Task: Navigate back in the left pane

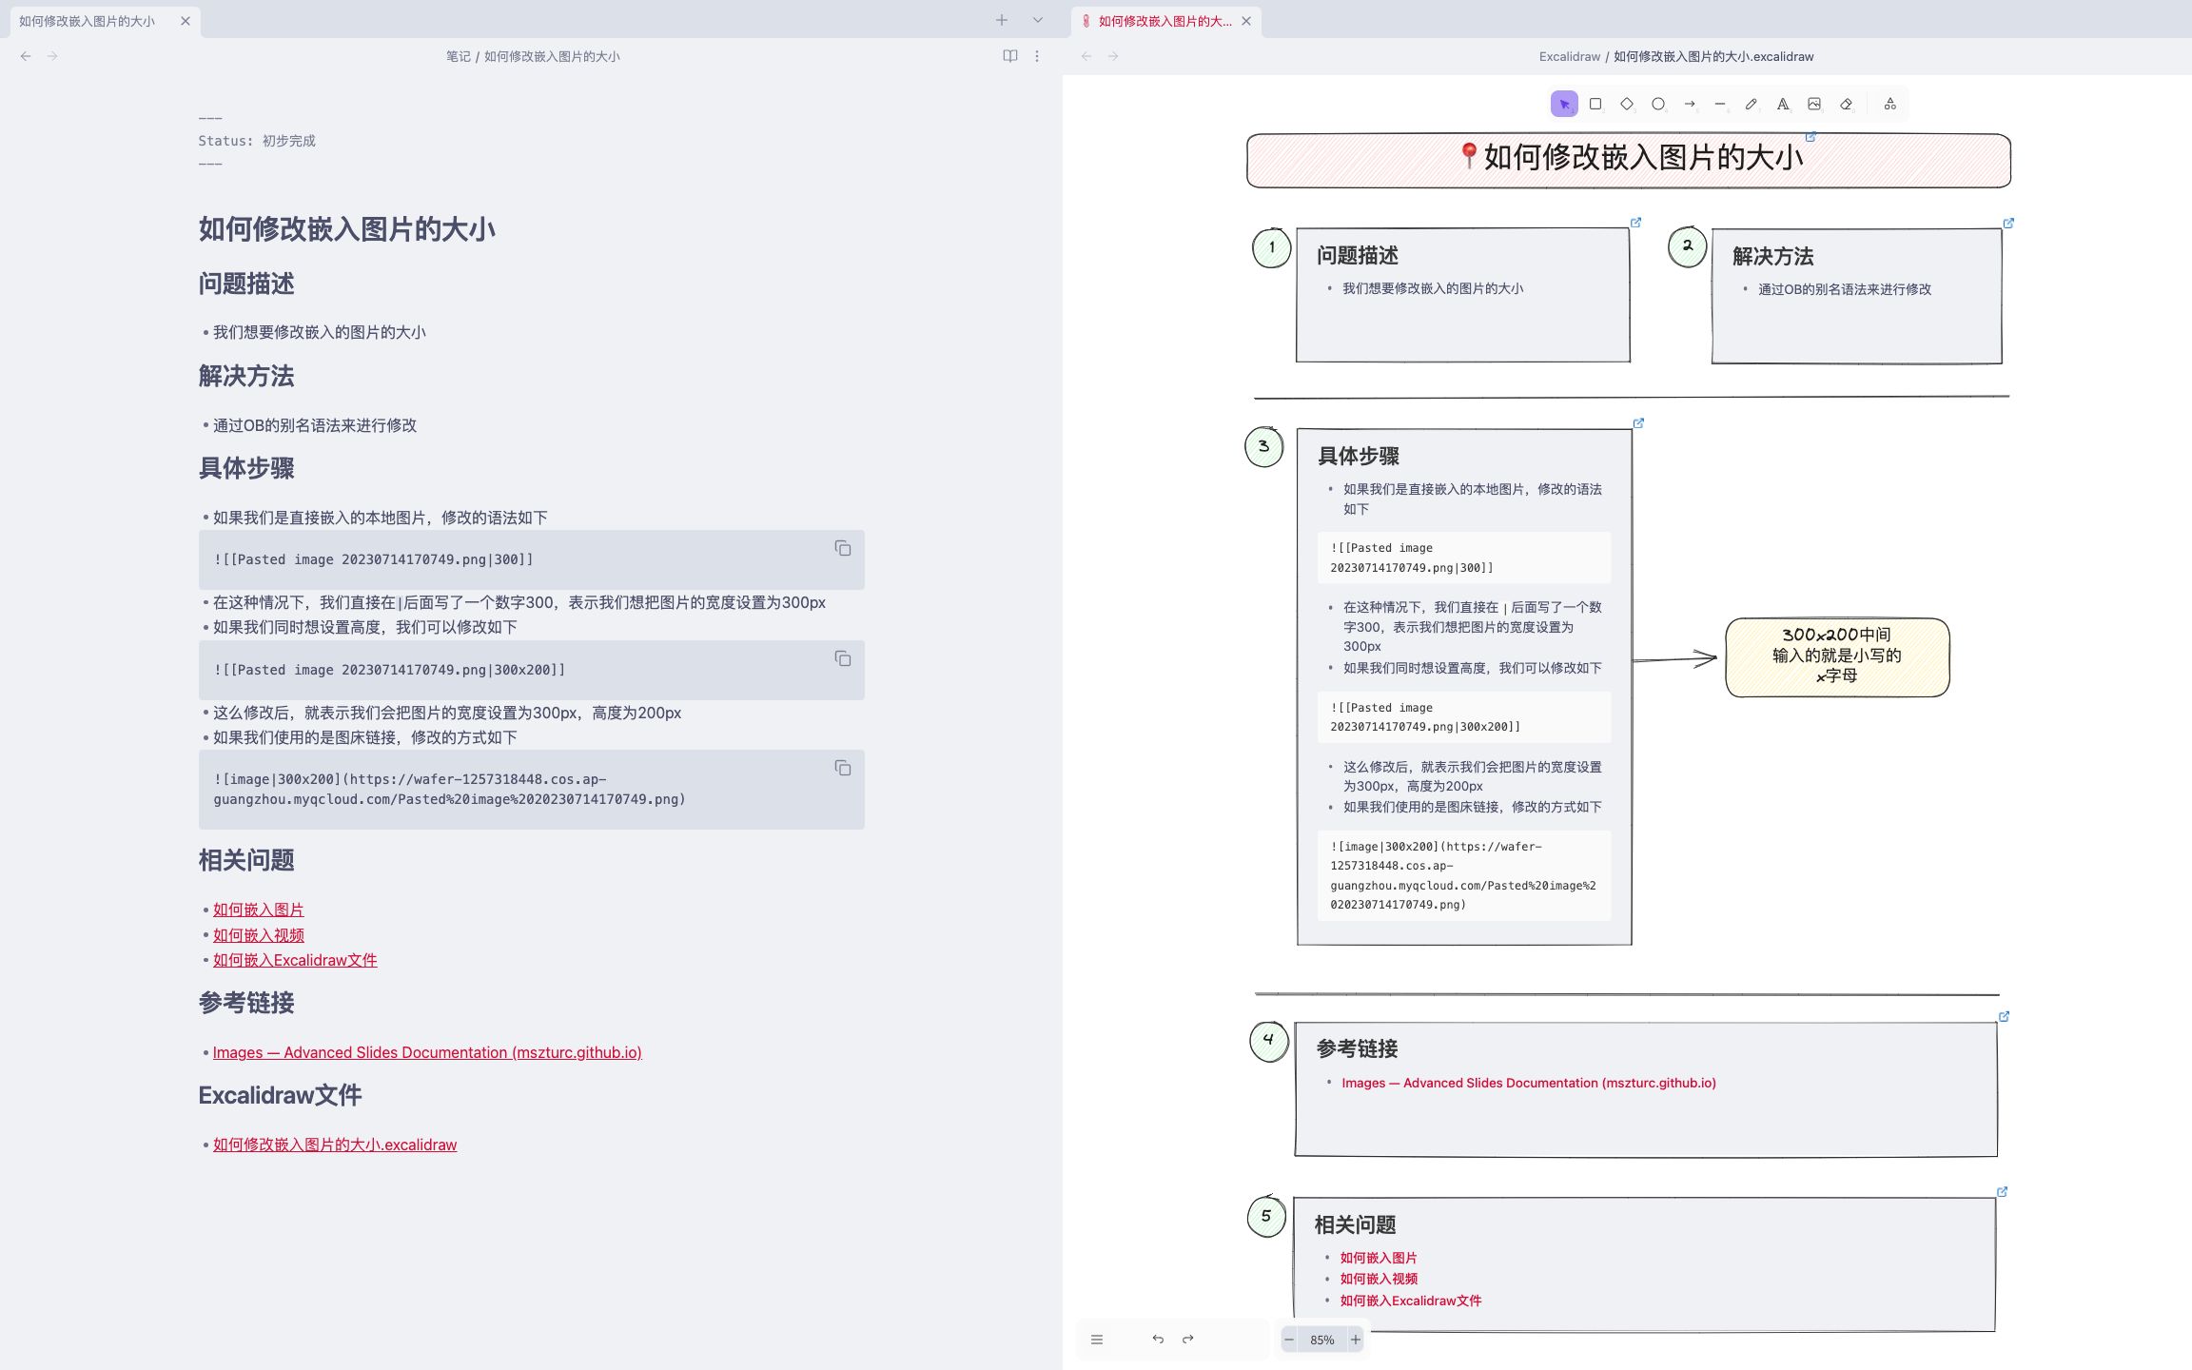Action: tap(26, 56)
